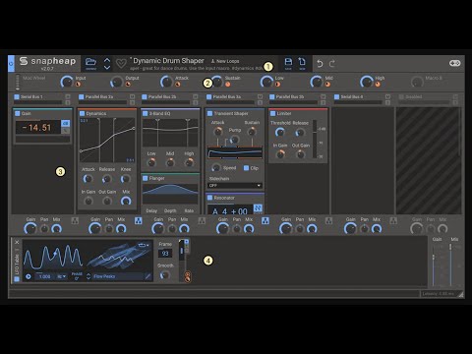Screen dimensions: 472x354
Task: Open the LFO rate Hz unit dropdown
Action: [x=61, y=276]
